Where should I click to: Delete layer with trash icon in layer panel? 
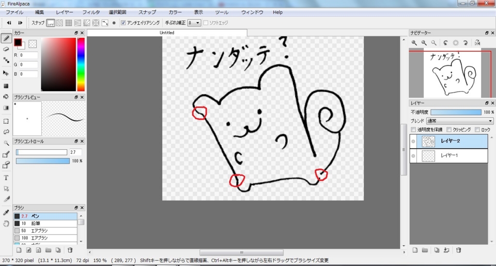pyautogui.click(x=458, y=250)
